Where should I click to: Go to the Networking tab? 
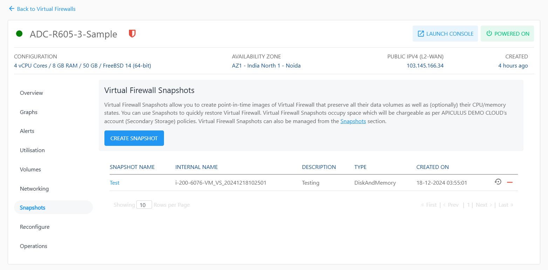[34, 189]
